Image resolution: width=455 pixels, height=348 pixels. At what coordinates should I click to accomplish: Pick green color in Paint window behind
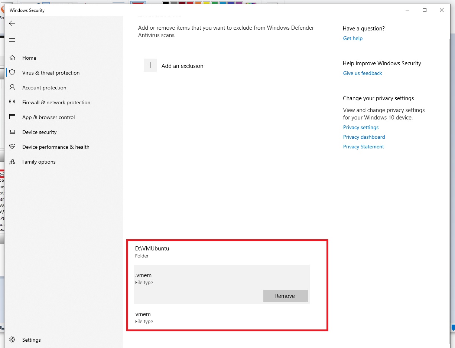214,3
